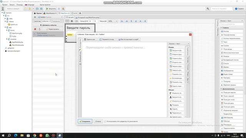246x138 pixels.
Task: Pick the Плоская кнопка component
Action: 231,35
